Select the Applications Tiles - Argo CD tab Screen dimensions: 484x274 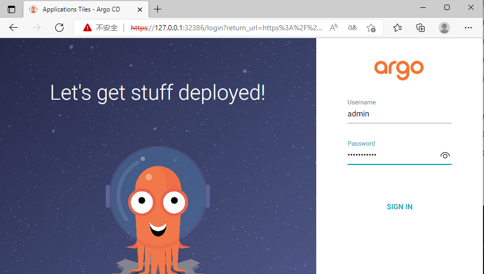coord(86,9)
